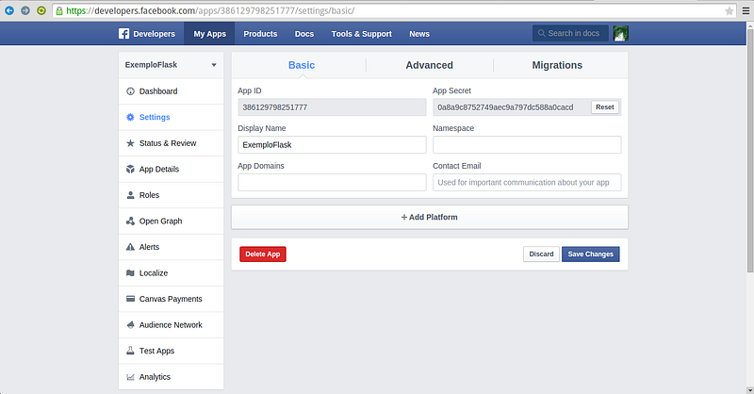
Task: Click the Contact Email input field
Action: click(x=527, y=182)
